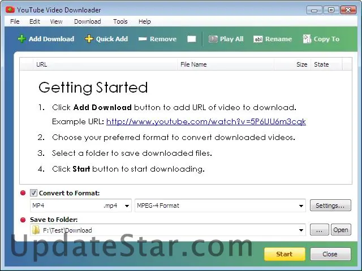Uncheck the Convert to Format checkbox

tap(33, 193)
